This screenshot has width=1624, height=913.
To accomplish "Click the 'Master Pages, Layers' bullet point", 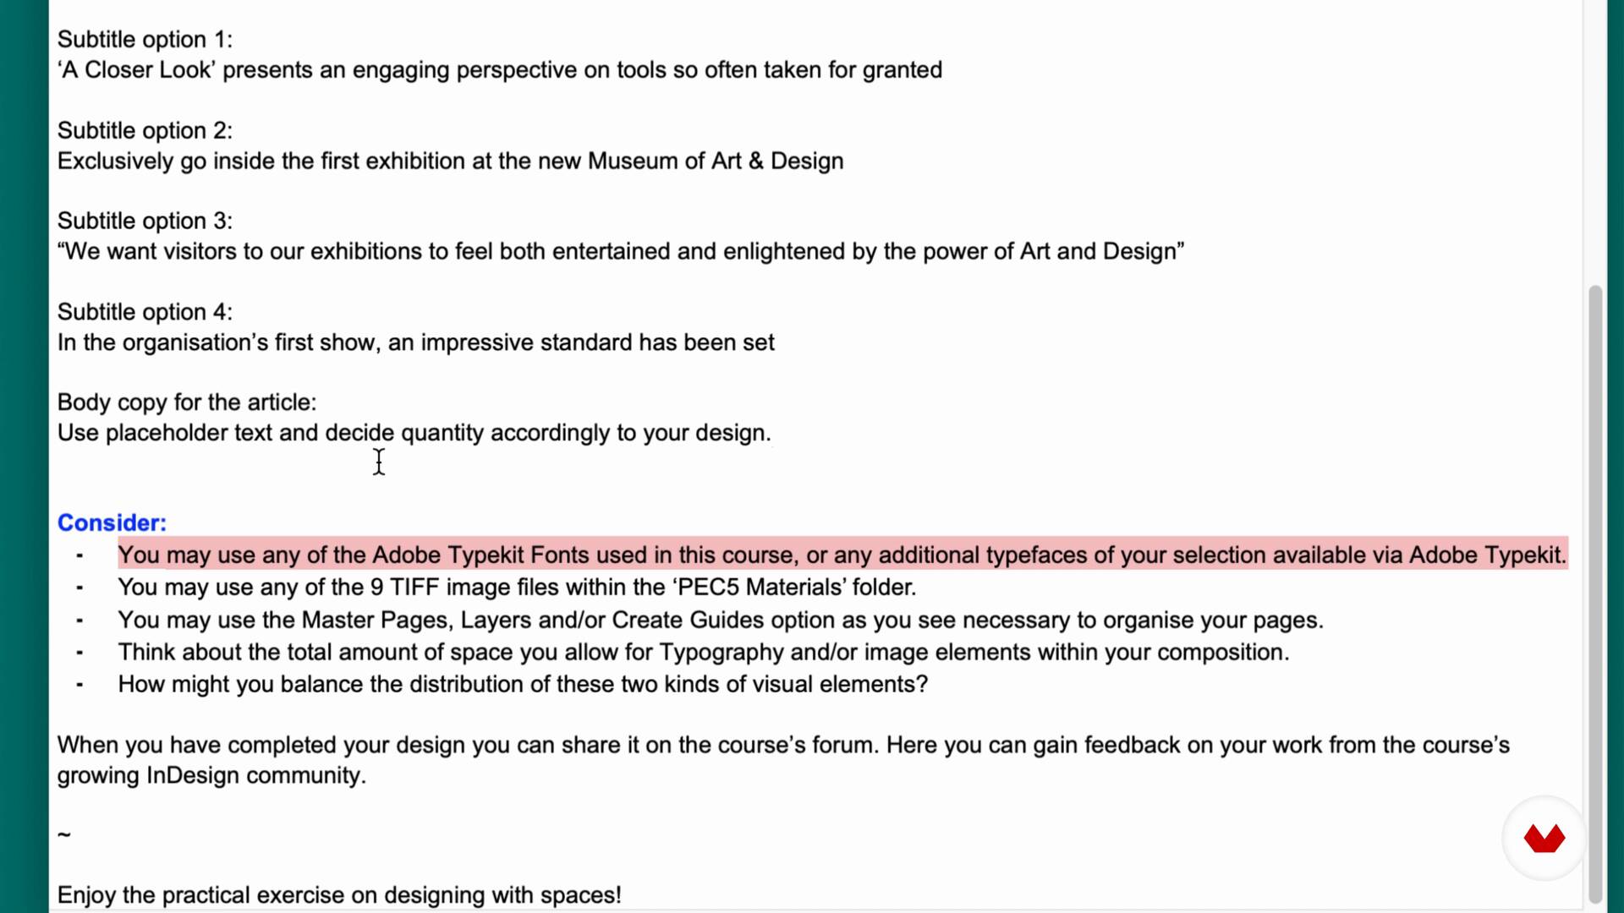I will 721,621.
